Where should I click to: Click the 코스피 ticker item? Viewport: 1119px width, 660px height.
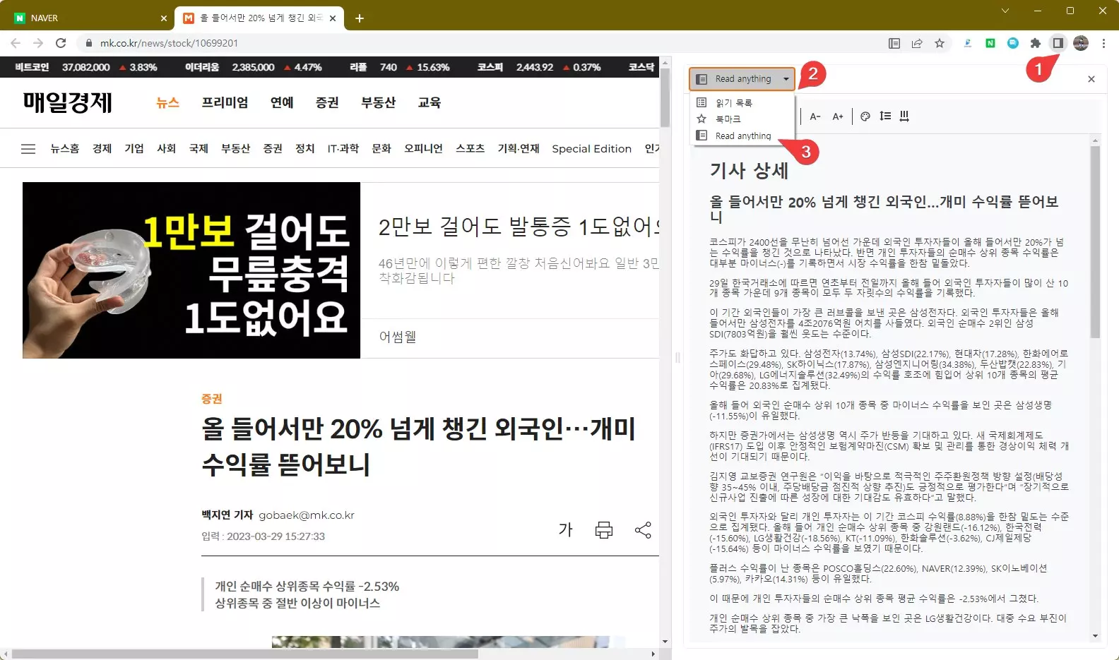(539, 67)
